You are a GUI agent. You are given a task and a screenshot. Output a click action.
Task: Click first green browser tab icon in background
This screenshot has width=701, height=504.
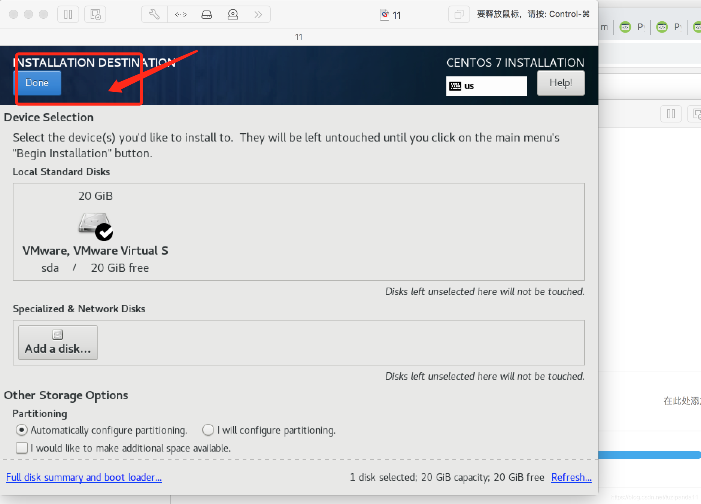(625, 27)
